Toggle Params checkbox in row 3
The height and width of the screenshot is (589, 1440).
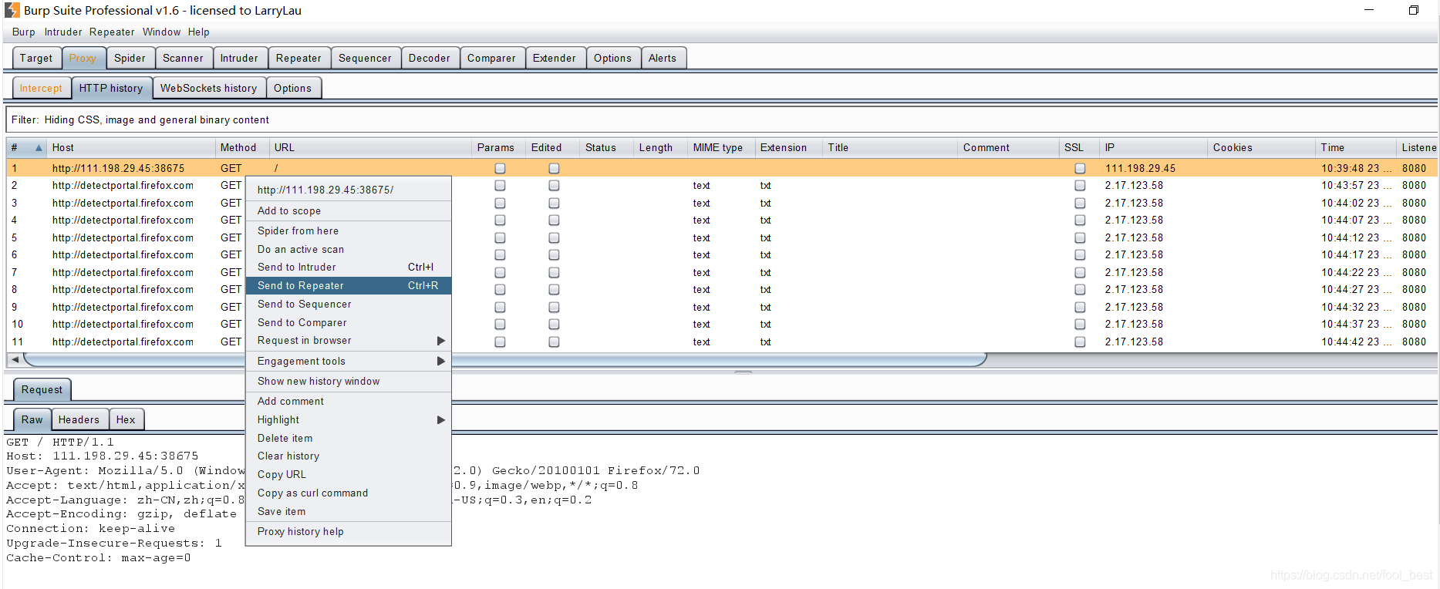[500, 203]
